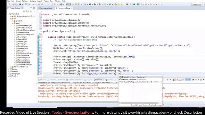Click the Forward navigation arrow icon

coord(159,4)
